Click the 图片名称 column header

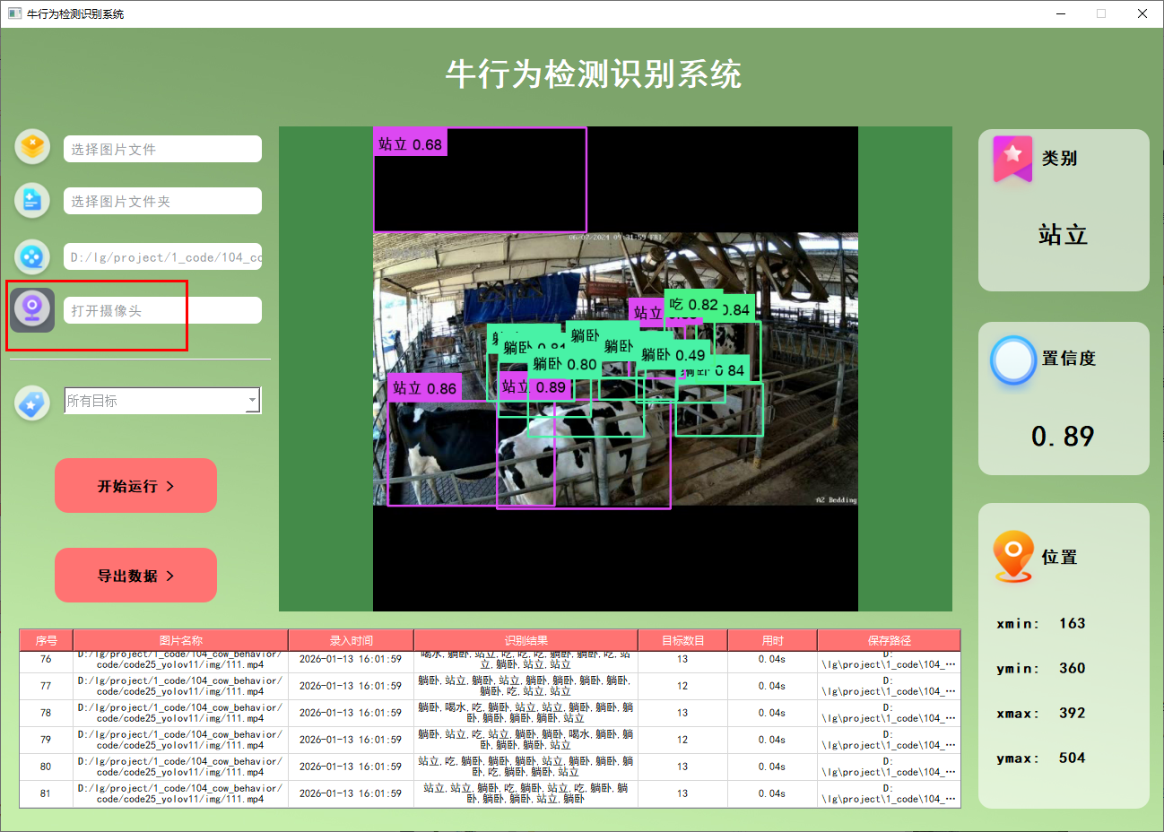point(180,640)
